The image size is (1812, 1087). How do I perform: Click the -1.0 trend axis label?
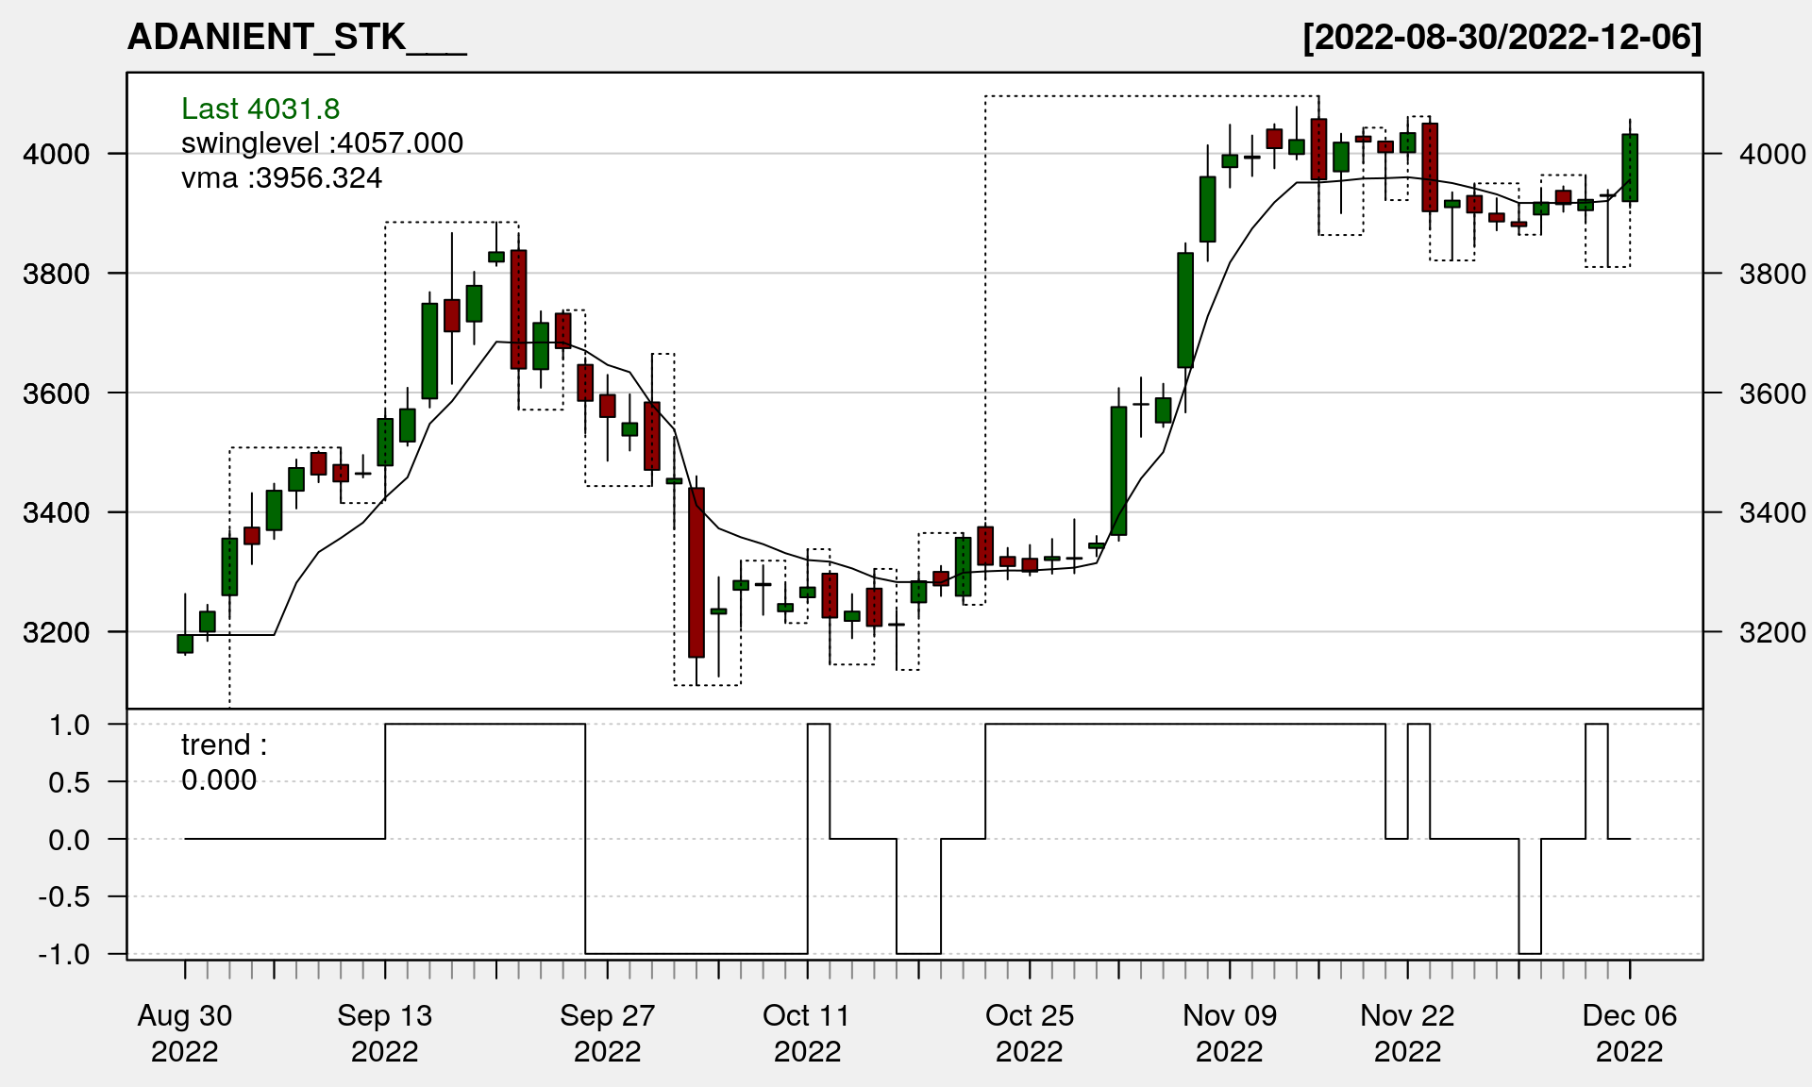click(65, 954)
